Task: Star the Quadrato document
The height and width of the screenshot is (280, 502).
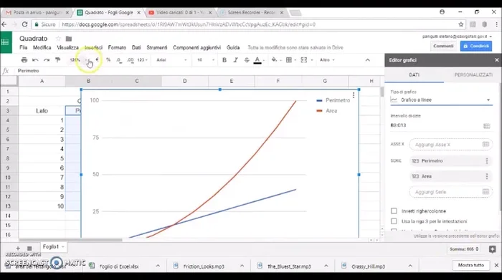Action: (x=58, y=39)
